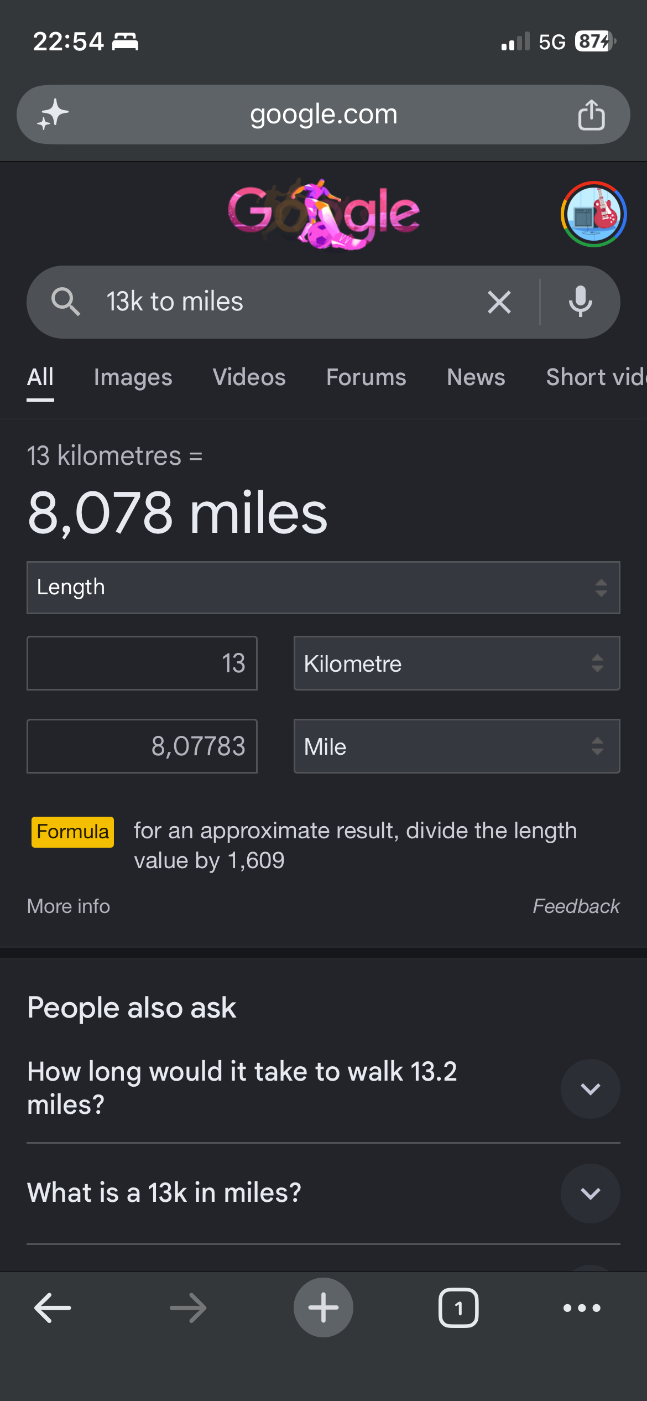Open the tab switcher showing 1 tab
This screenshot has width=647, height=1401.
(458, 1308)
